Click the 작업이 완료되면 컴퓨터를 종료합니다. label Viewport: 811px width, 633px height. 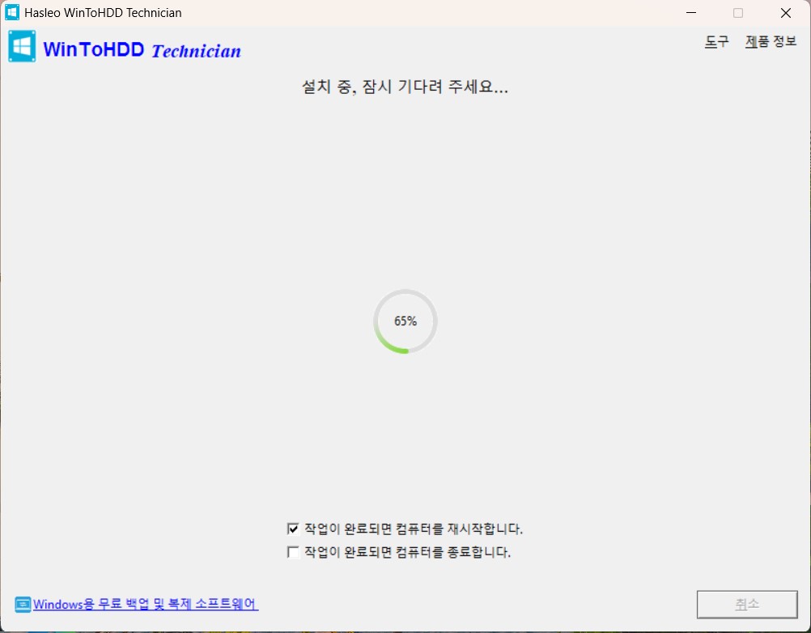(408, 552)
